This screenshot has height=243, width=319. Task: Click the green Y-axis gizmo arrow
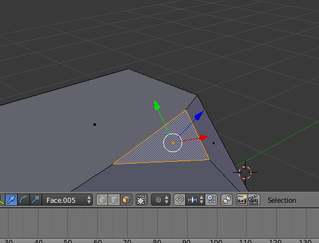pyautogui.click(x=156, y=105)
